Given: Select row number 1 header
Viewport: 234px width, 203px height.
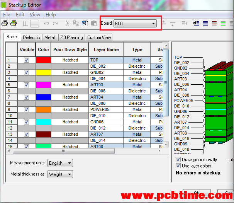Looking at the screenshot, I should [12, 60].
